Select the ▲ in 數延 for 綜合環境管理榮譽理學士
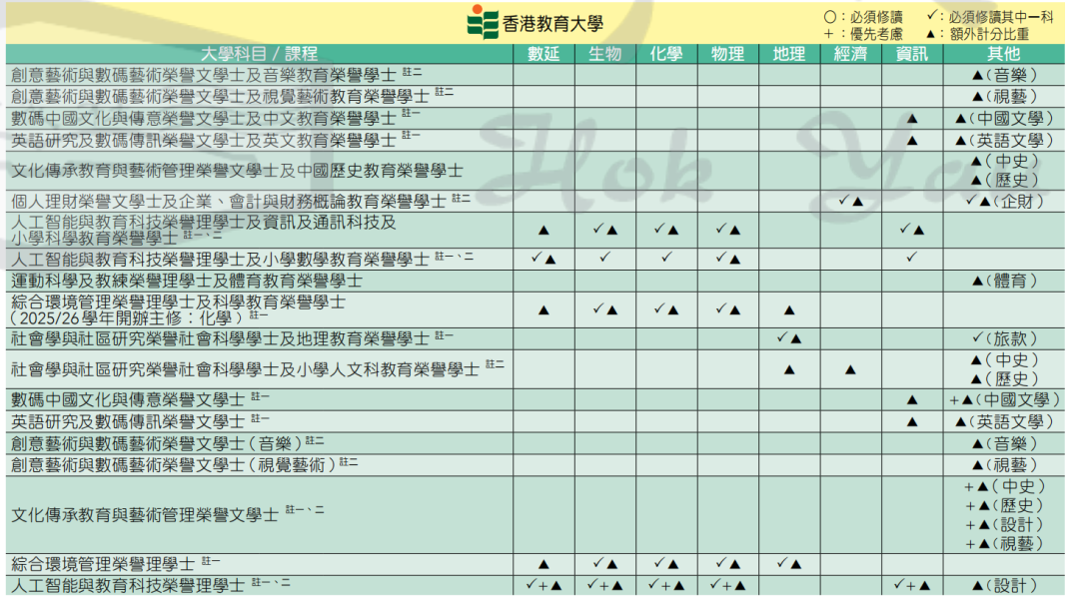This screenshot has width=1079, height=603. [x=541, y=561]
